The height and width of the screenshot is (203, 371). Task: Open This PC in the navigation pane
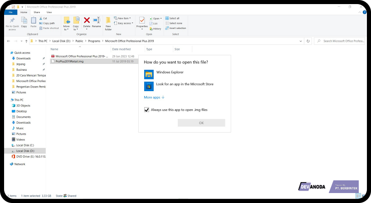[19, 100]
